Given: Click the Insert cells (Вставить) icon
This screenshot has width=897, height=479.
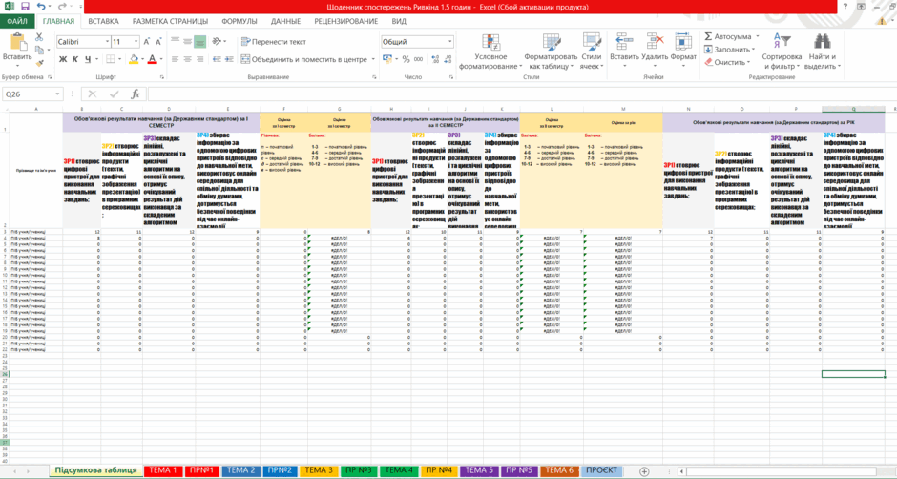Looking at the screenshot, I should (x=623, y=42).
